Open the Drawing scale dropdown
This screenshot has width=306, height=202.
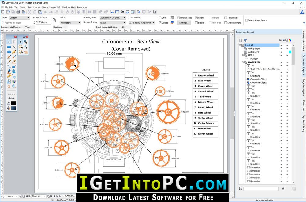tap(113, 18)
